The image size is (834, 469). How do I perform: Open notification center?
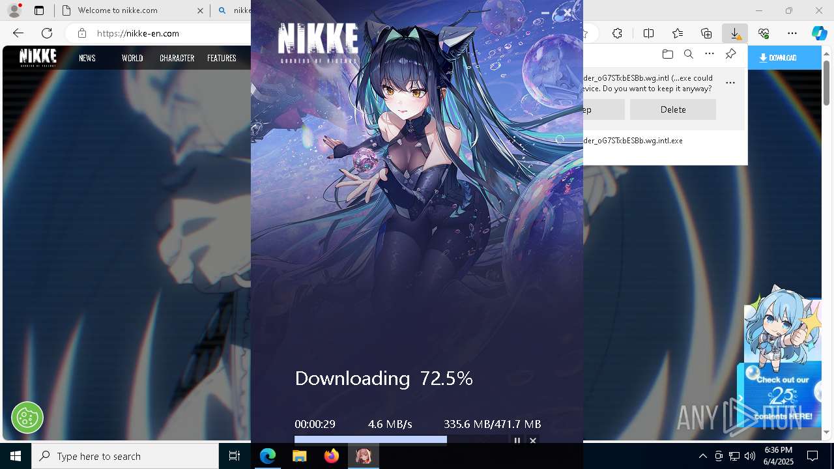pyautogui.click(x=812, y=456)
